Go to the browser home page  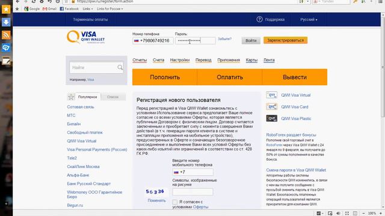coord(42,1)
